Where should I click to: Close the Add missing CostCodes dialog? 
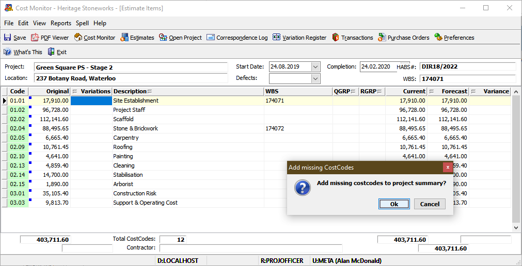point(448,167)
